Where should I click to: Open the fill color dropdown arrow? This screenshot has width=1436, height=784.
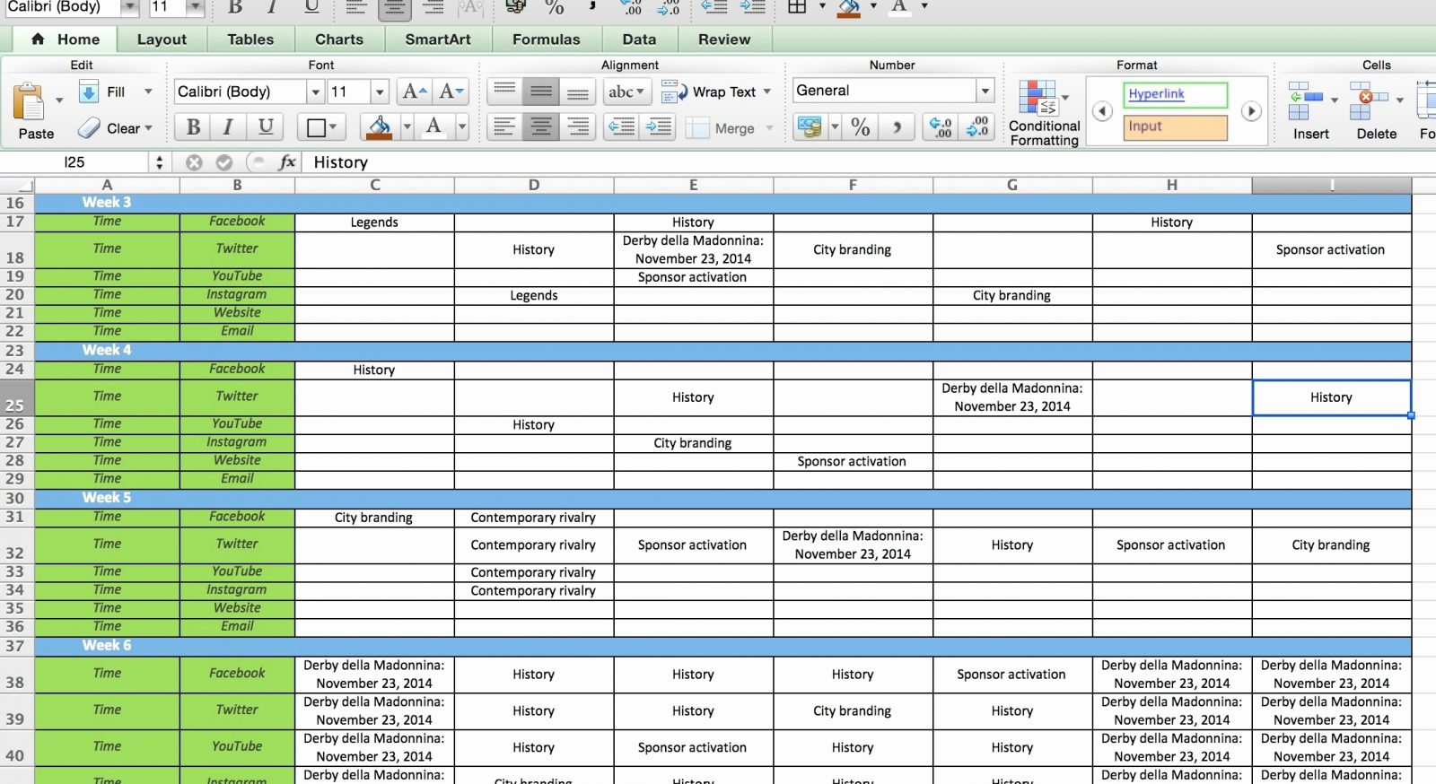coord(407,127)
